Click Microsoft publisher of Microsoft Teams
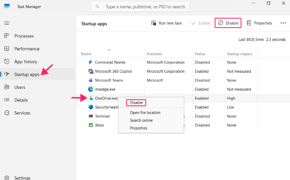Image resolution: width=290 pixels, height=180 pixels. pyautogui.click(x=155, y=80)
